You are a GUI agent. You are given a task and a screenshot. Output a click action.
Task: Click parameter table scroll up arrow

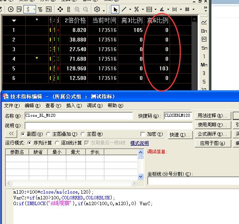(x=140, y=152)
